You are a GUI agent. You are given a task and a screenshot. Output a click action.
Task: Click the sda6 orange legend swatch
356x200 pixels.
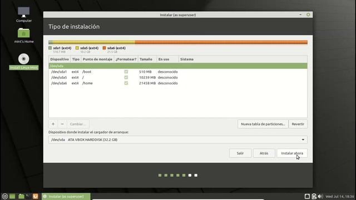pyautogui.click(x=104, y=48)
